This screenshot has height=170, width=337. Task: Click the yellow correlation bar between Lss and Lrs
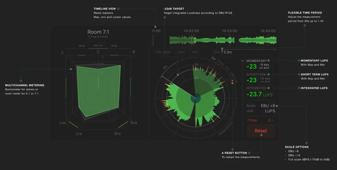(x=73, y=125)
